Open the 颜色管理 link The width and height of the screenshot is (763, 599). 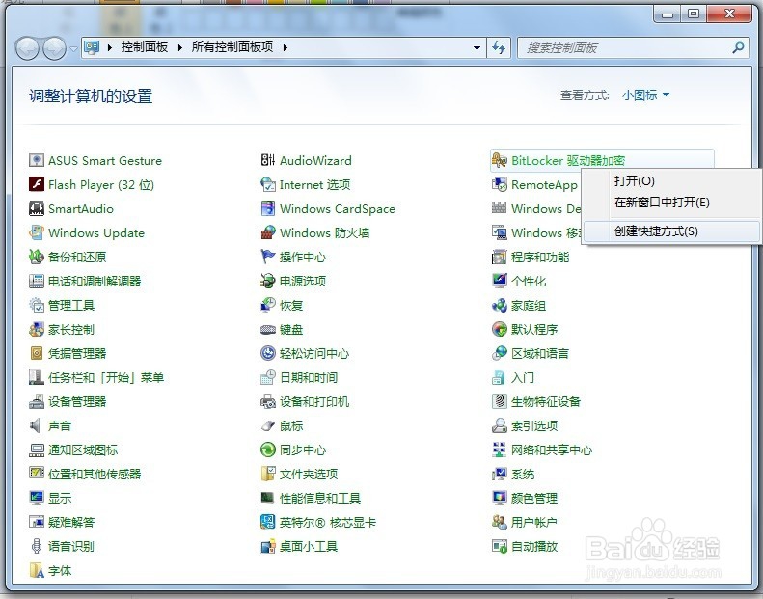click(534, 499)
